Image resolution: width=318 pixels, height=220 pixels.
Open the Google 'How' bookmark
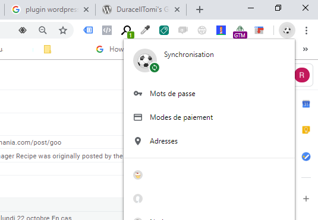point(109,49)
